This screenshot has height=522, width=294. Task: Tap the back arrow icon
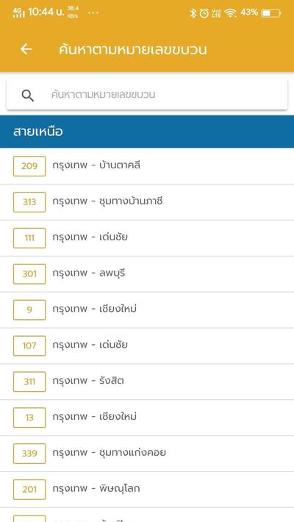coord(26,49)
